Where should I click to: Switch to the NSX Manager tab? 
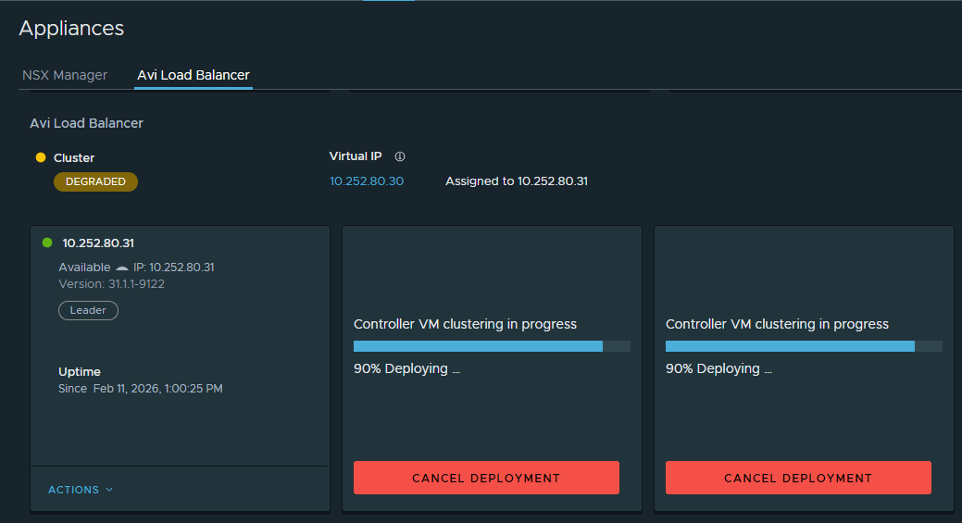[x=65, y=75]
